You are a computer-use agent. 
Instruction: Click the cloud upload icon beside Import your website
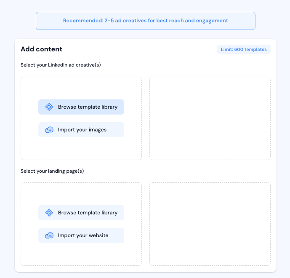coord(49,235)
